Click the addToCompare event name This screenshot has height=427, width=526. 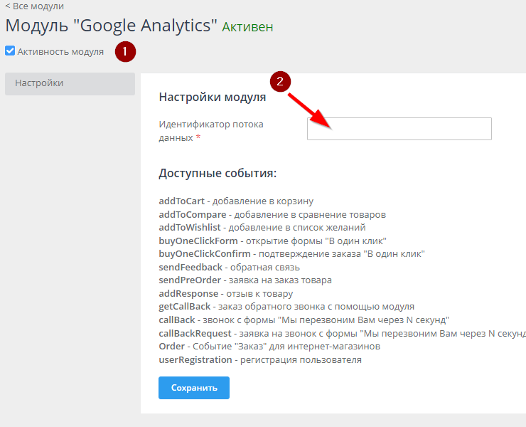[x=192, y=214]
